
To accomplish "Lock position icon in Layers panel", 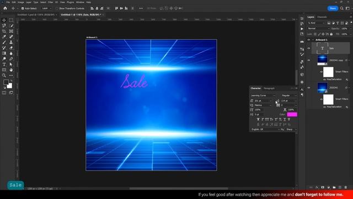I will (323, 34).
